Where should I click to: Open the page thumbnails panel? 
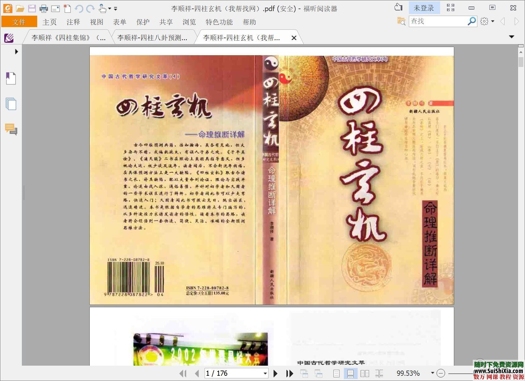coord(11,104)
